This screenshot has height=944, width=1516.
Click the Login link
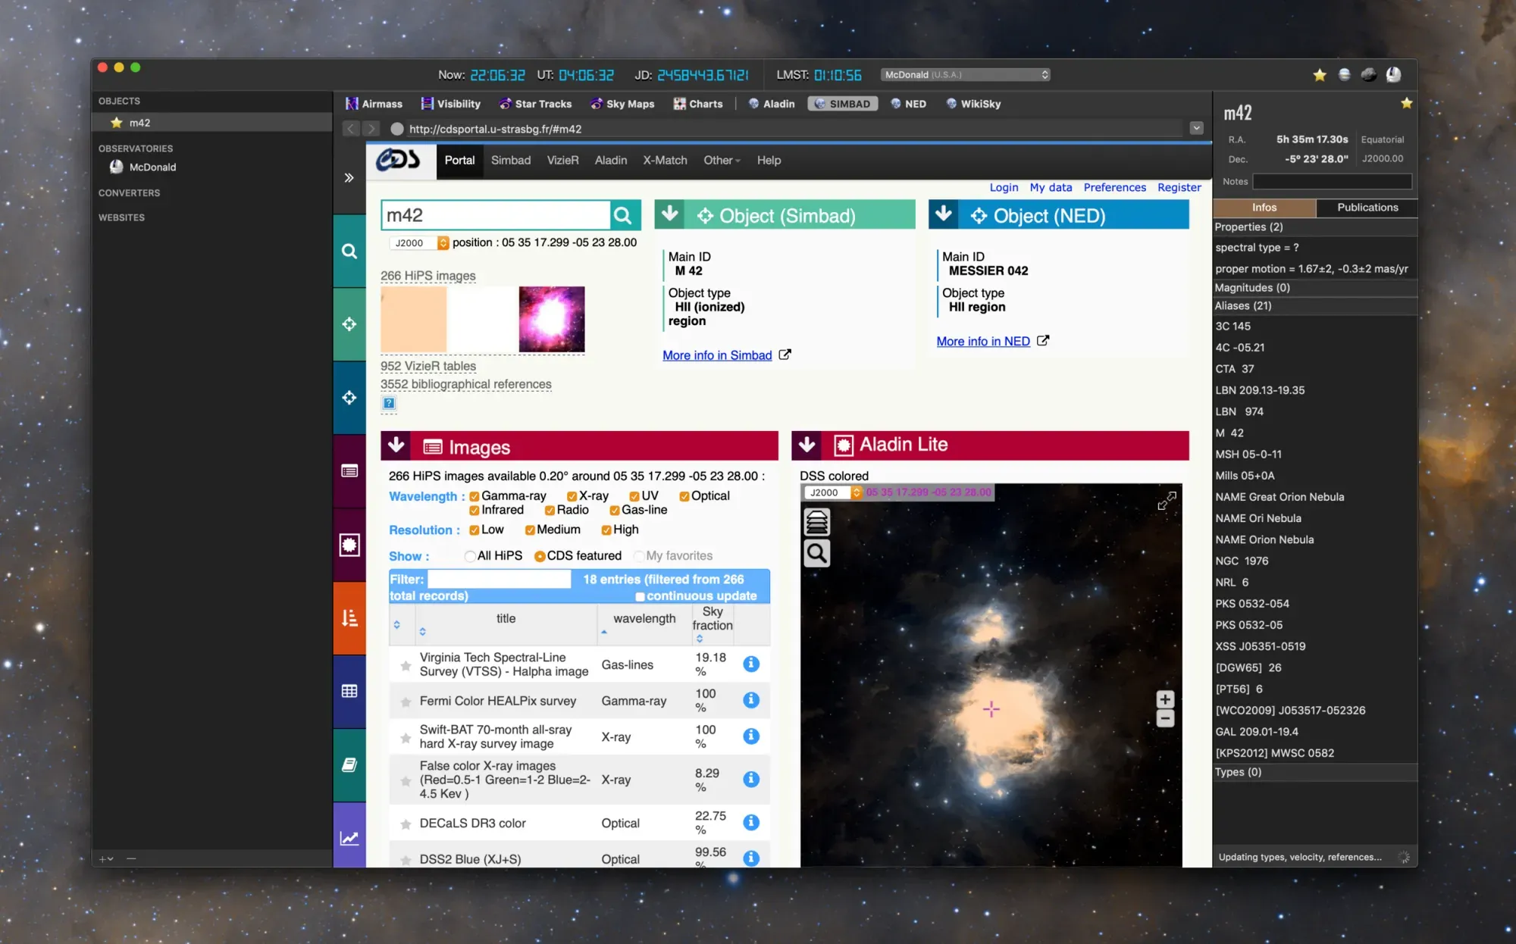pyautogui.click(x=1004, y=187)
